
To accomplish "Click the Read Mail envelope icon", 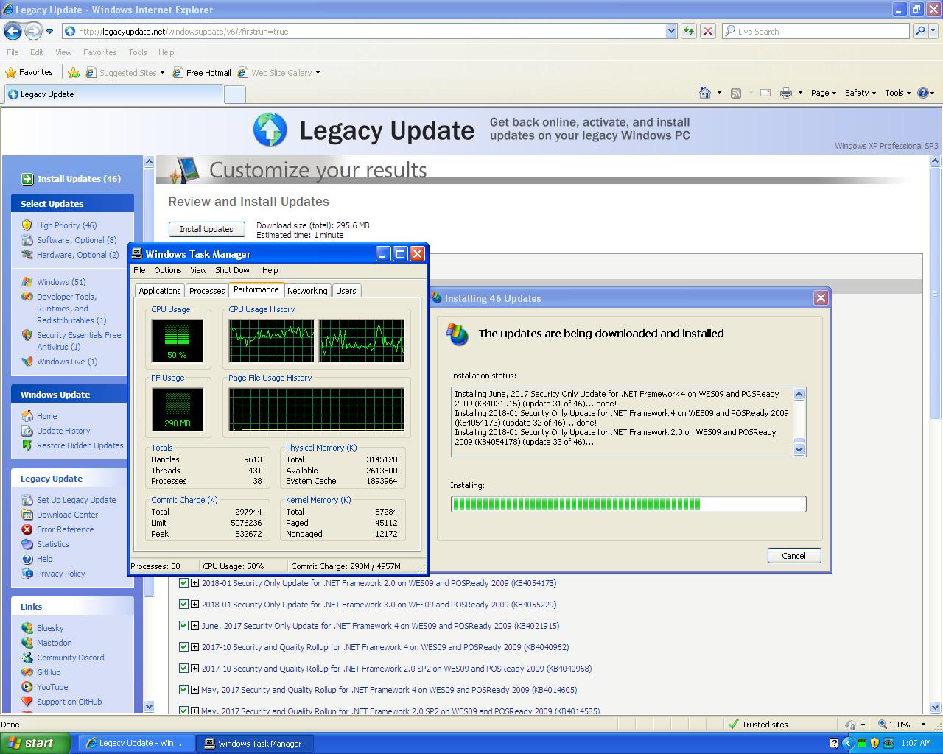I will point(765,93).
